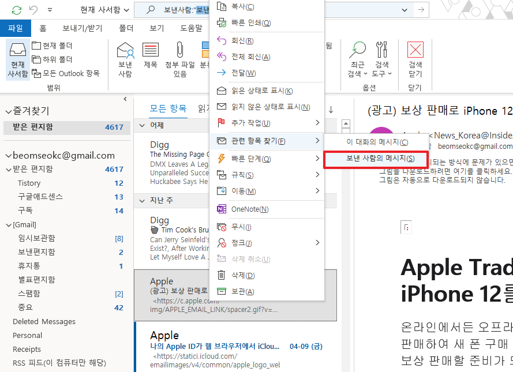This screenshot has width=513, height=372.
Task: Choose 이 대화의 메시지(C) submenu item
Action: (376, 142)
